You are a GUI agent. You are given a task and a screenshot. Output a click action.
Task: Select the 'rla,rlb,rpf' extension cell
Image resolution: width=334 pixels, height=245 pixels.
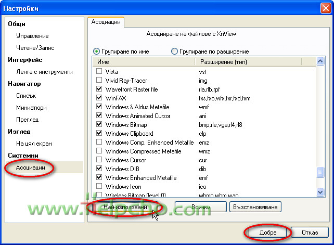click(209, 89)
